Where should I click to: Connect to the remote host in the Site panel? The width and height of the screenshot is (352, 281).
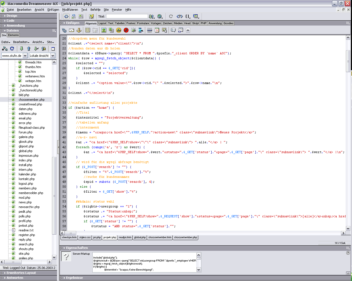click(x=5, y=49)
